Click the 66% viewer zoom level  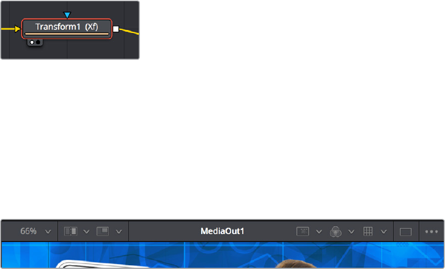[x=28, y=231]
